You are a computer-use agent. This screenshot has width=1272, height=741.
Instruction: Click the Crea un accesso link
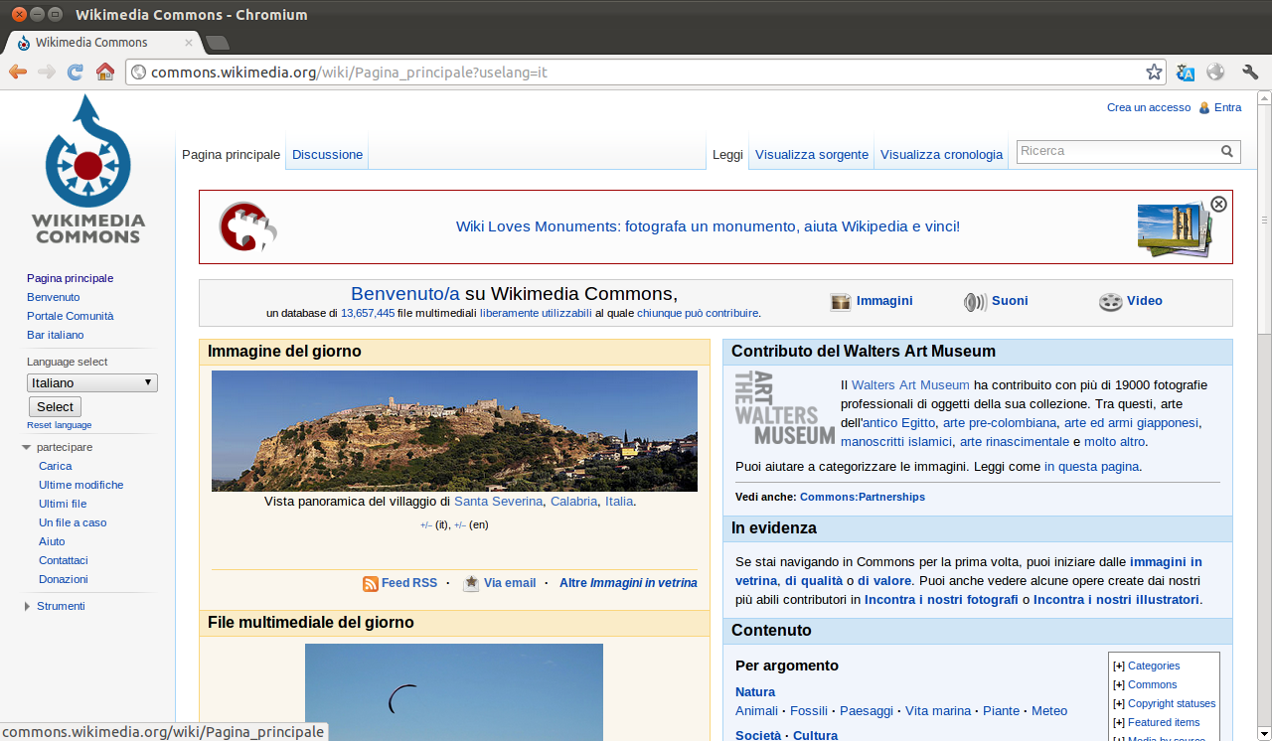1148,107
